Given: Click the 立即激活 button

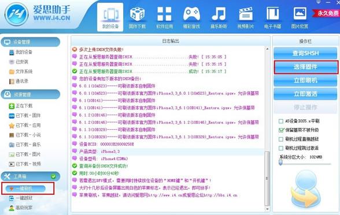Looking at the screenshot, I should (x=305, y=94).
